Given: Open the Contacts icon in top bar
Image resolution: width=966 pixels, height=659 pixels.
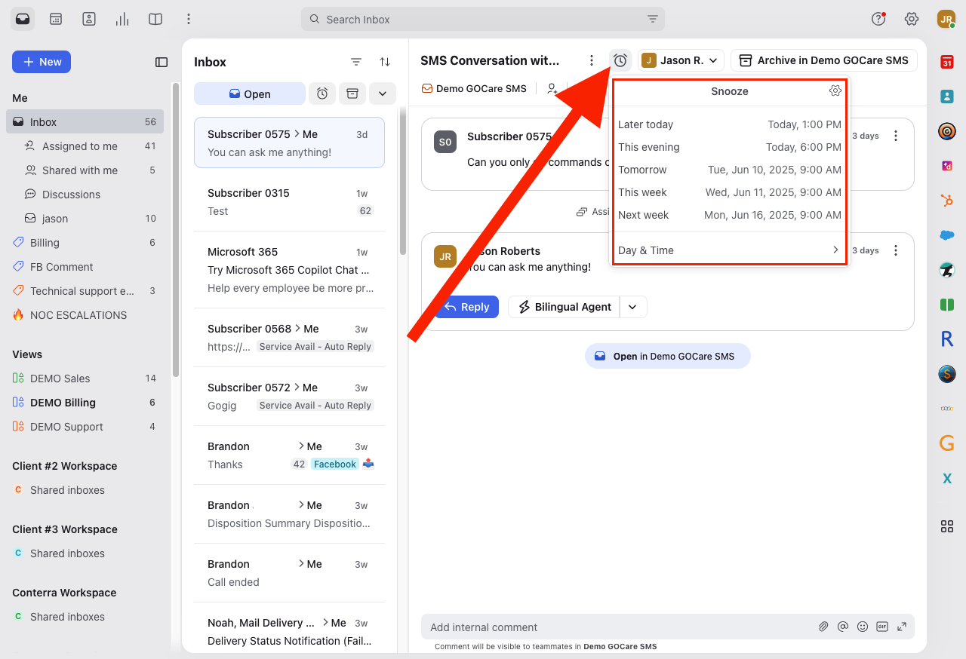Looking at the screenshot, I should tap(89, 19).
